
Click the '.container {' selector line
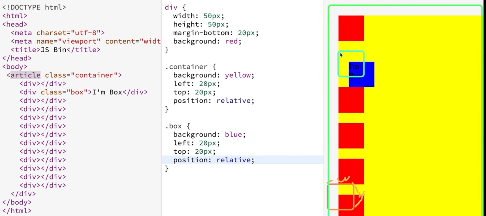(190, 66)
